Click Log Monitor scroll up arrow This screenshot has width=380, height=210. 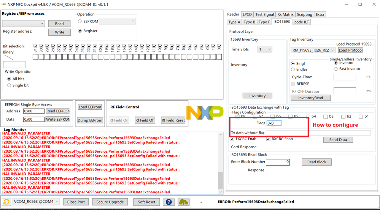tap(220, 134)
